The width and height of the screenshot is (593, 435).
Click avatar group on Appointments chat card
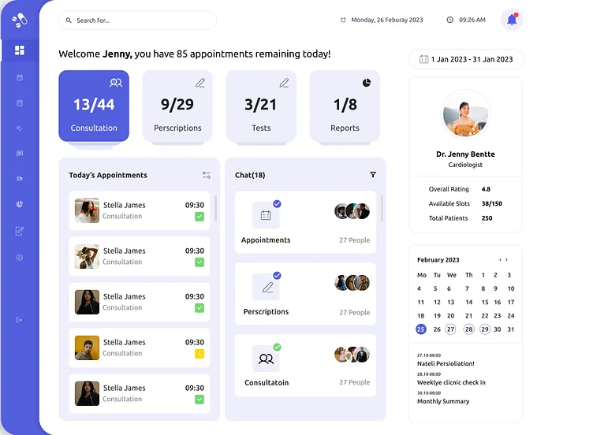tap(352, 211)
